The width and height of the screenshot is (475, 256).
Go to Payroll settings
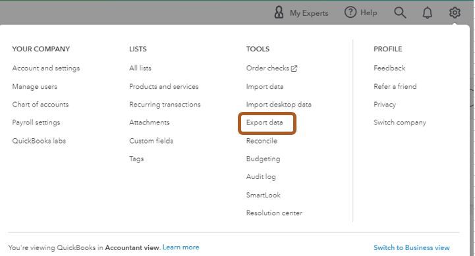(x=36, y=122)
